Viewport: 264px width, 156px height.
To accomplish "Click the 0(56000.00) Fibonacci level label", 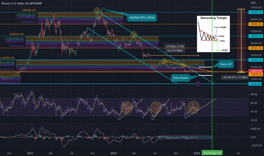I will coord(29,22).
